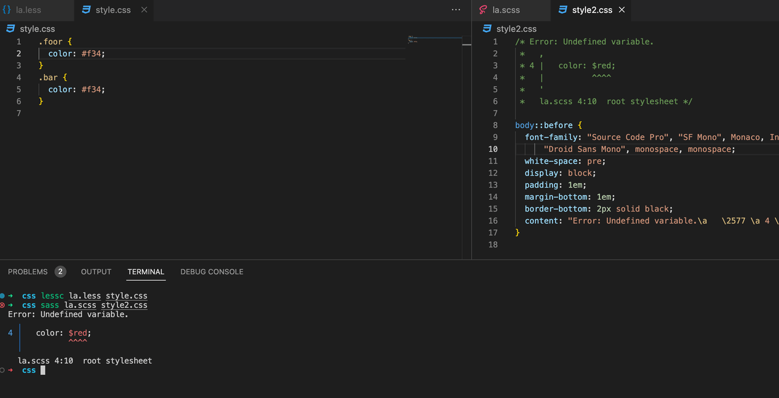Open the DEBUG CONSOLE panel tab
This screenshot has width=779, height=398.
(212, 272)
